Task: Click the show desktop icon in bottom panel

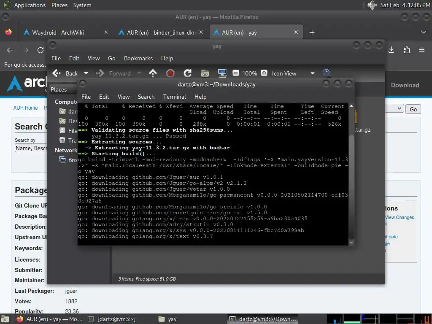Action: click(x=5, y=319)
